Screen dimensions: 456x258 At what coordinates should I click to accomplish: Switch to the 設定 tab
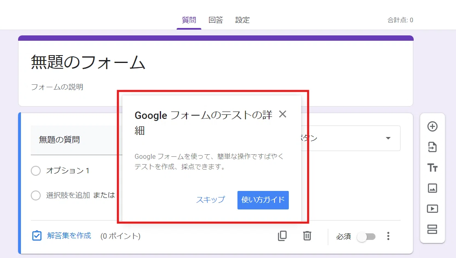[242, 20]
